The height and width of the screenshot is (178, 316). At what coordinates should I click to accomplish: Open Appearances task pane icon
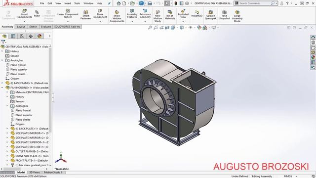tap(313, 57)
